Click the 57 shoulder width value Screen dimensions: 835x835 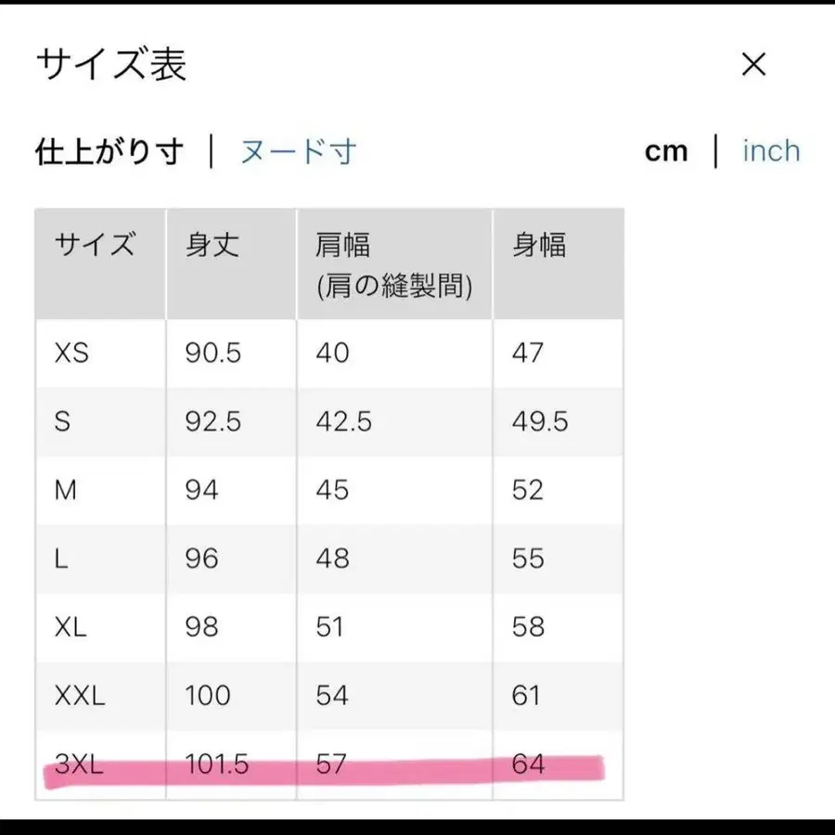click(x=329, y=764)
